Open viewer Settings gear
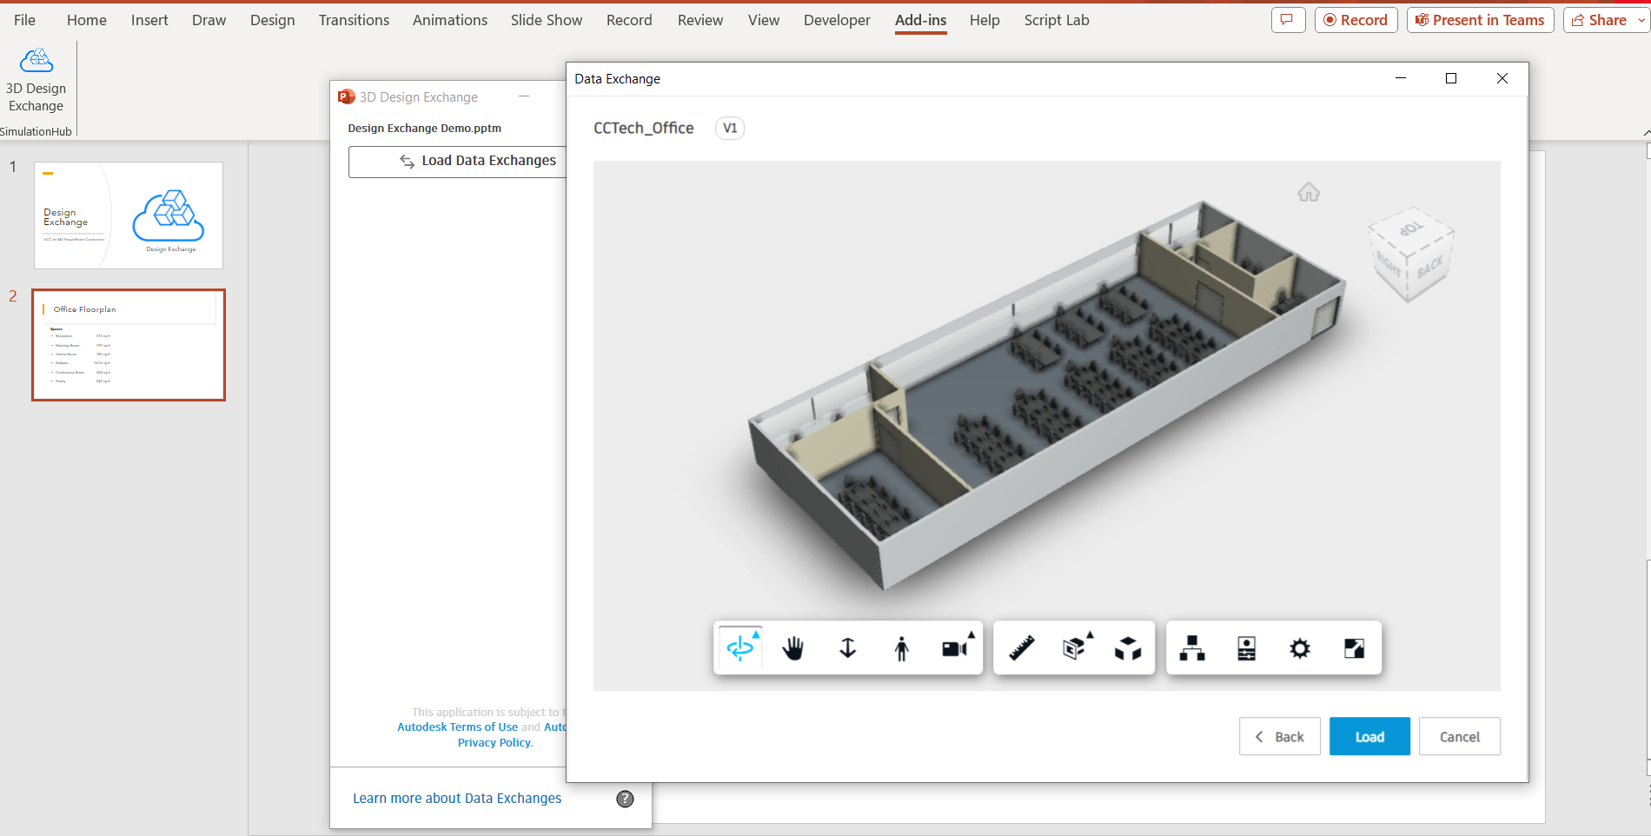Image resolution: width=1651 pixels, height=836 pixels. pos(1300,648)
